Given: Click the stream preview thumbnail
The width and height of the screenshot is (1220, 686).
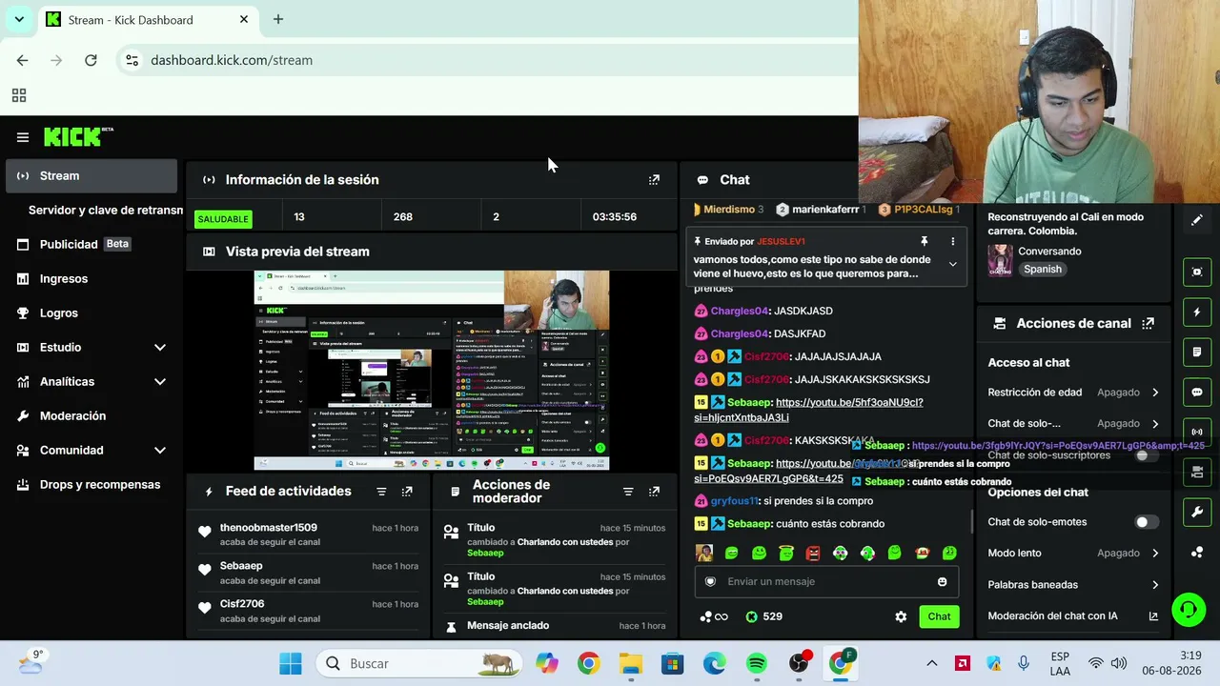Looking at the screenshot, I should click(431, 371).
